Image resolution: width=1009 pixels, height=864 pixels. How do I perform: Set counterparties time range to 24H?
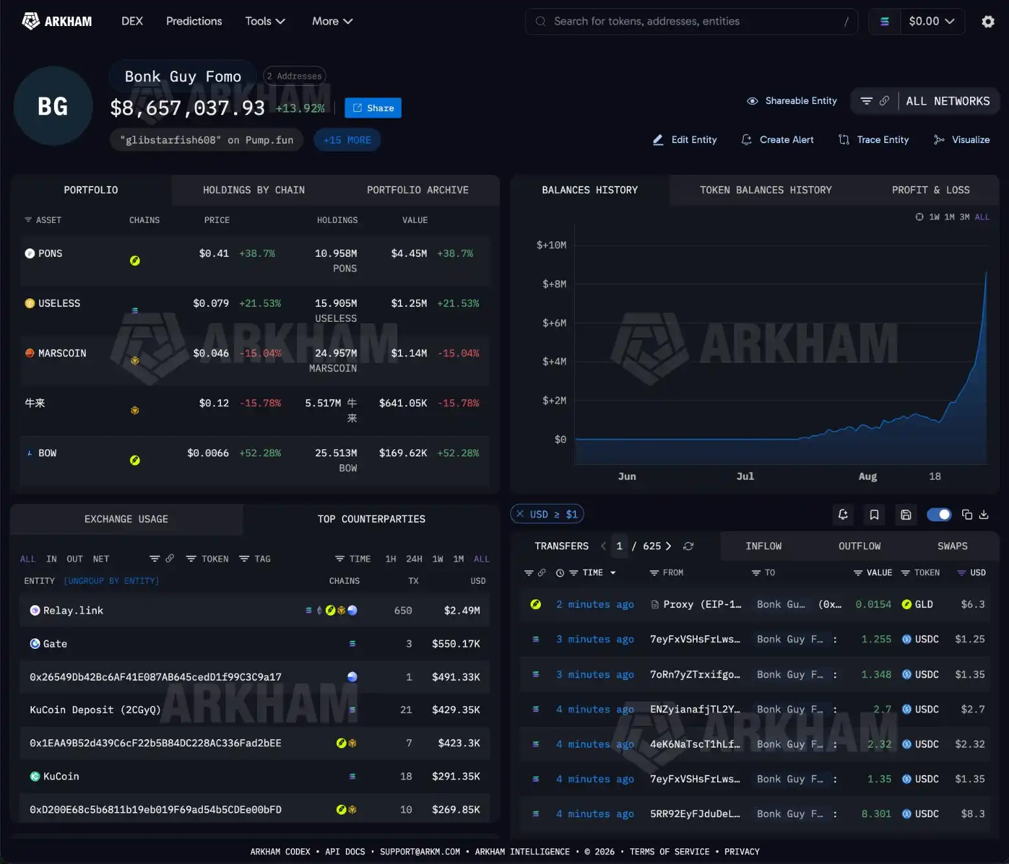point(414,559)
